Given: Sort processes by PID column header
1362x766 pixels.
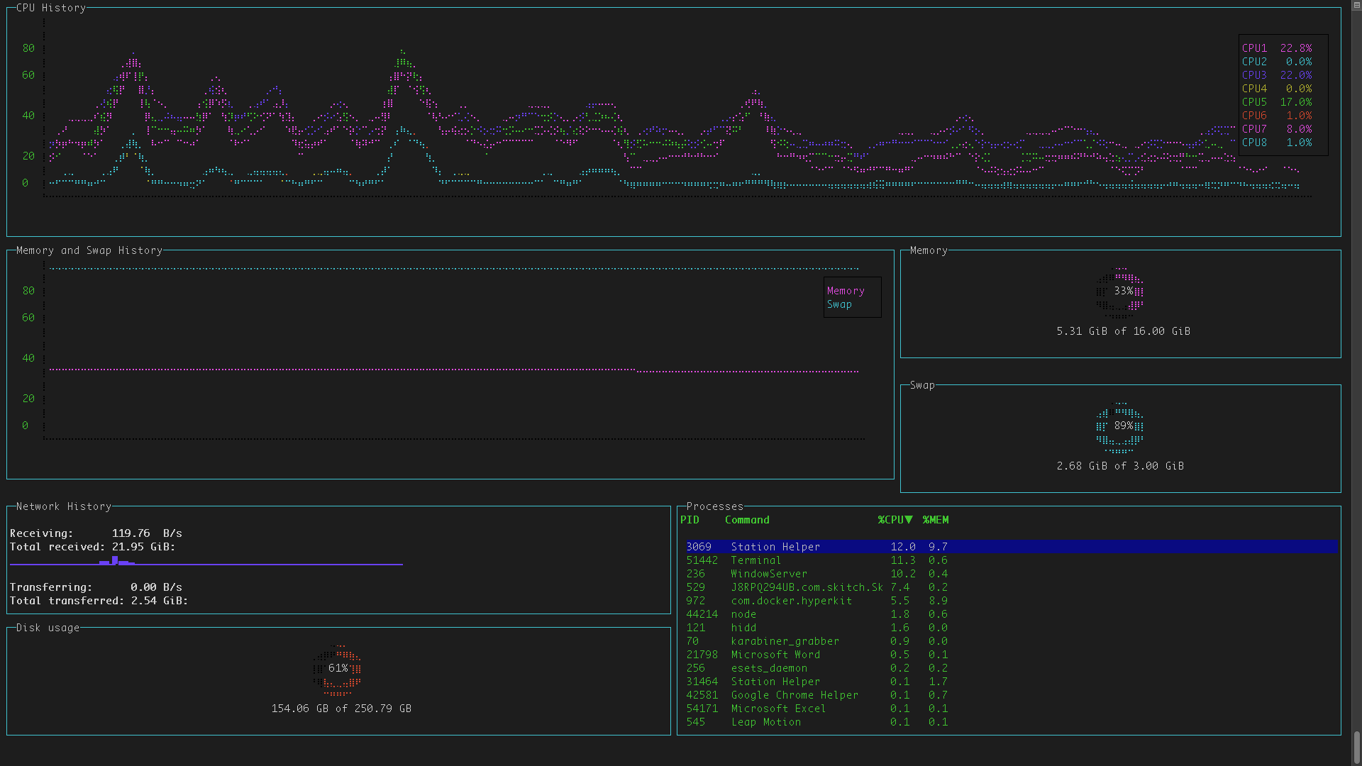Looking at the screenshot, I should 690,520.
